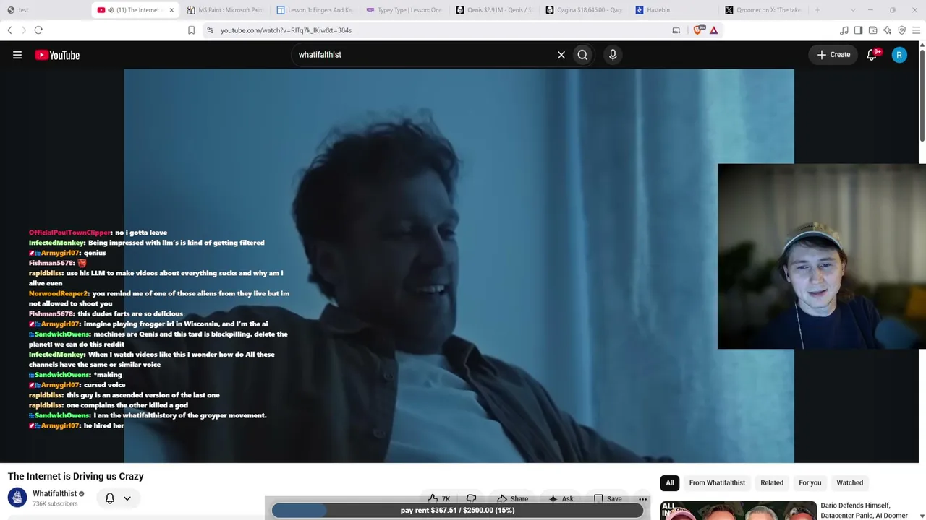926x520 pixels.
Task: Go forward in browser history
Action: click(23, 30)
